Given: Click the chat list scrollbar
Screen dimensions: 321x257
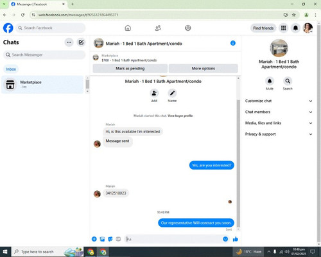Looking at the screenshot, I should (87, 84).
